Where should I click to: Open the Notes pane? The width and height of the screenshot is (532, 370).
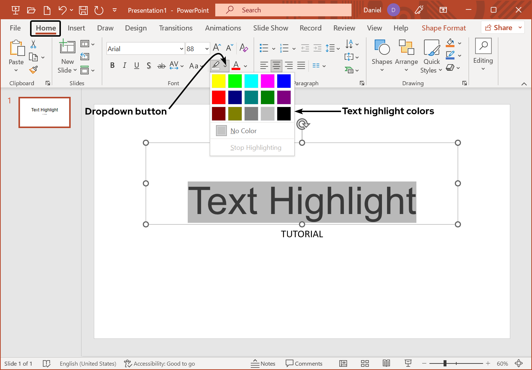pos(263,363)
